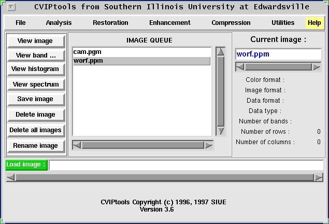This screenshot has height=224, width=329.
Task: Click the Load image horizontal scrollbar thumb
Action: pos(165,178)
